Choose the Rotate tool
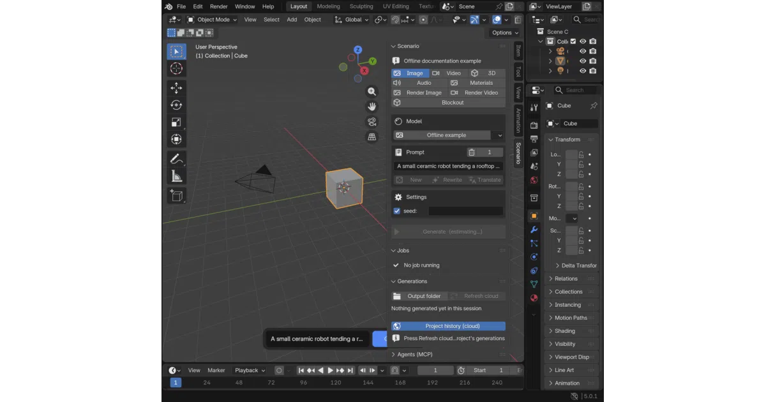 click(176, 105)
